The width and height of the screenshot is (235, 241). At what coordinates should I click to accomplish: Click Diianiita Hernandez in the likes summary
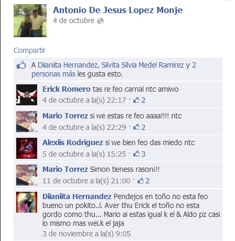[68, 65]
